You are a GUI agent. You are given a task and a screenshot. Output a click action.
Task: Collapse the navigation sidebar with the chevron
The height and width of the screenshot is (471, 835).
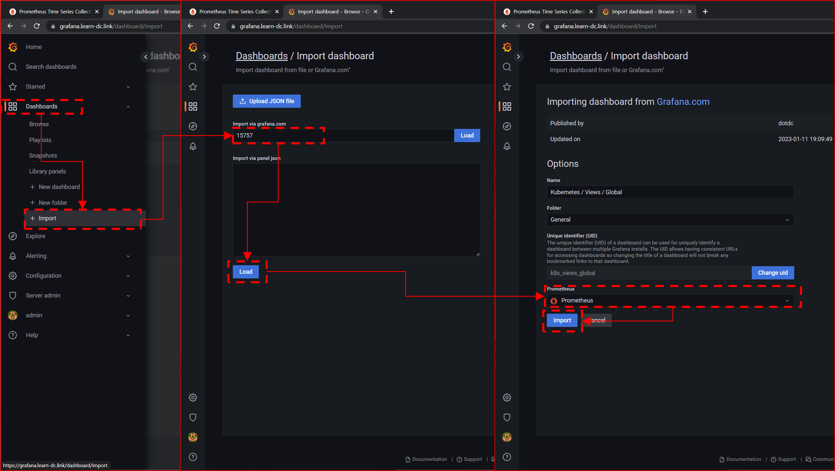[146, 56]
